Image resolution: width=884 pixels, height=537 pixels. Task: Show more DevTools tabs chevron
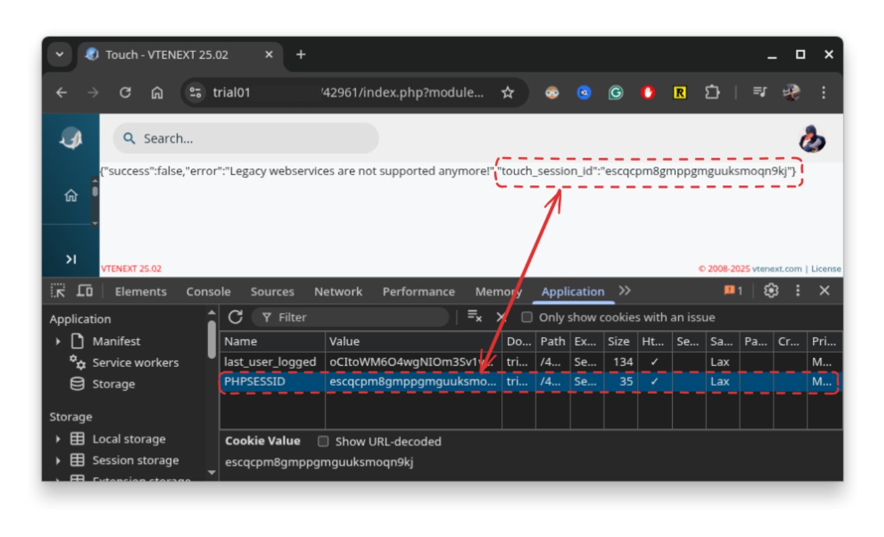[x=625, y=291]
